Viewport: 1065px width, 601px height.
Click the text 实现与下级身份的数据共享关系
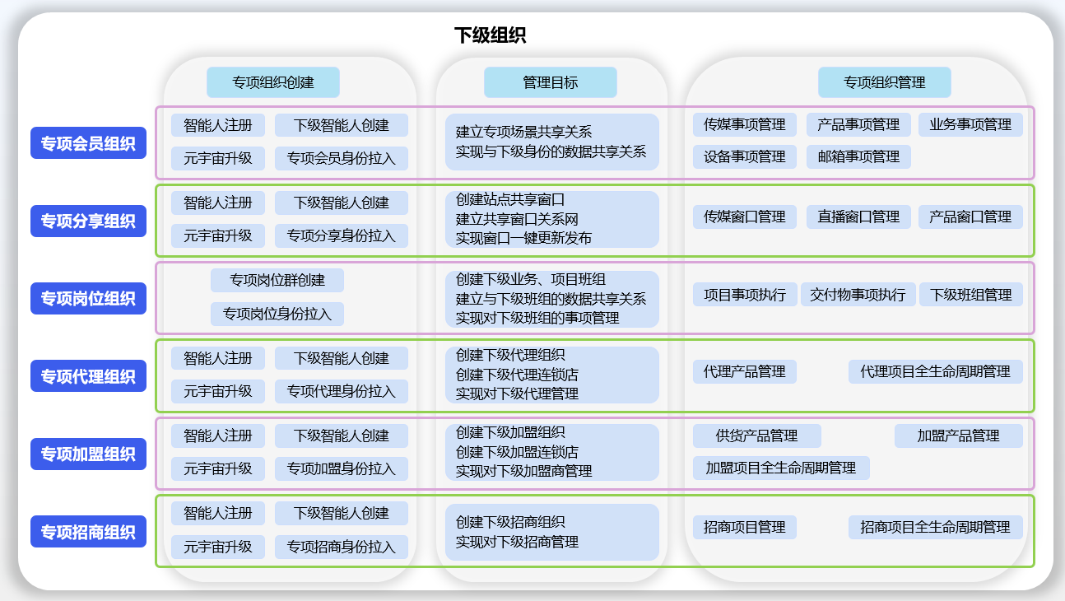(x=551, y=151)
